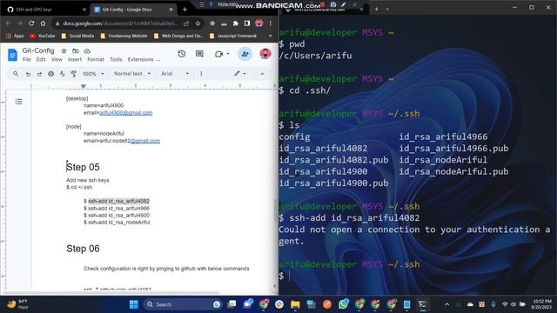Open Social Media bookmarks folder
Viewport: 557px width, 313px height.
(x=77, y=36)
